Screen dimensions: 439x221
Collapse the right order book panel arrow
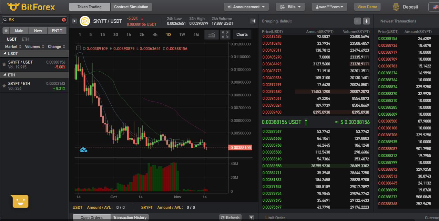coord(253,21)
